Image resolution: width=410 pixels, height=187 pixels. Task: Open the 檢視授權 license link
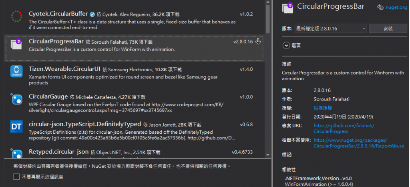click(x=323, y=108)
